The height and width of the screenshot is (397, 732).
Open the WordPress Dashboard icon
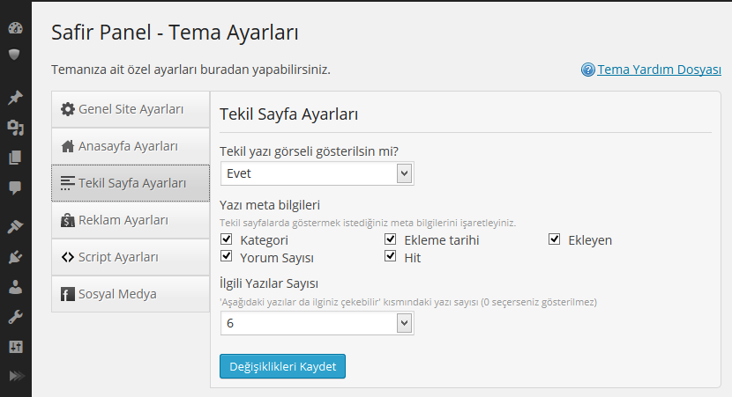click(x=15, y=27)
